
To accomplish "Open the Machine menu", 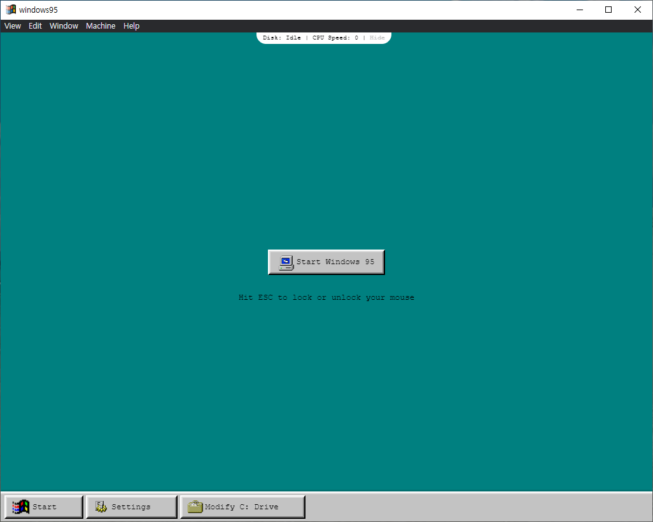I will click(101, 25).
